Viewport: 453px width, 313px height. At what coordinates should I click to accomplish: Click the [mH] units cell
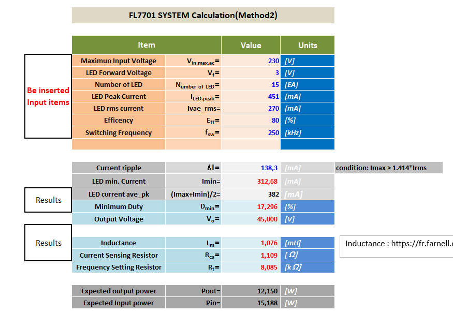(308, 243)
